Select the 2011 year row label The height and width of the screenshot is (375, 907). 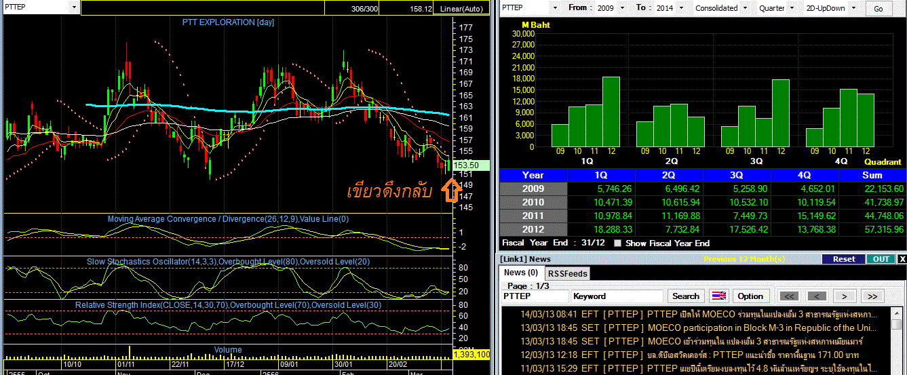pyautogui.click(x=533, y=216)
